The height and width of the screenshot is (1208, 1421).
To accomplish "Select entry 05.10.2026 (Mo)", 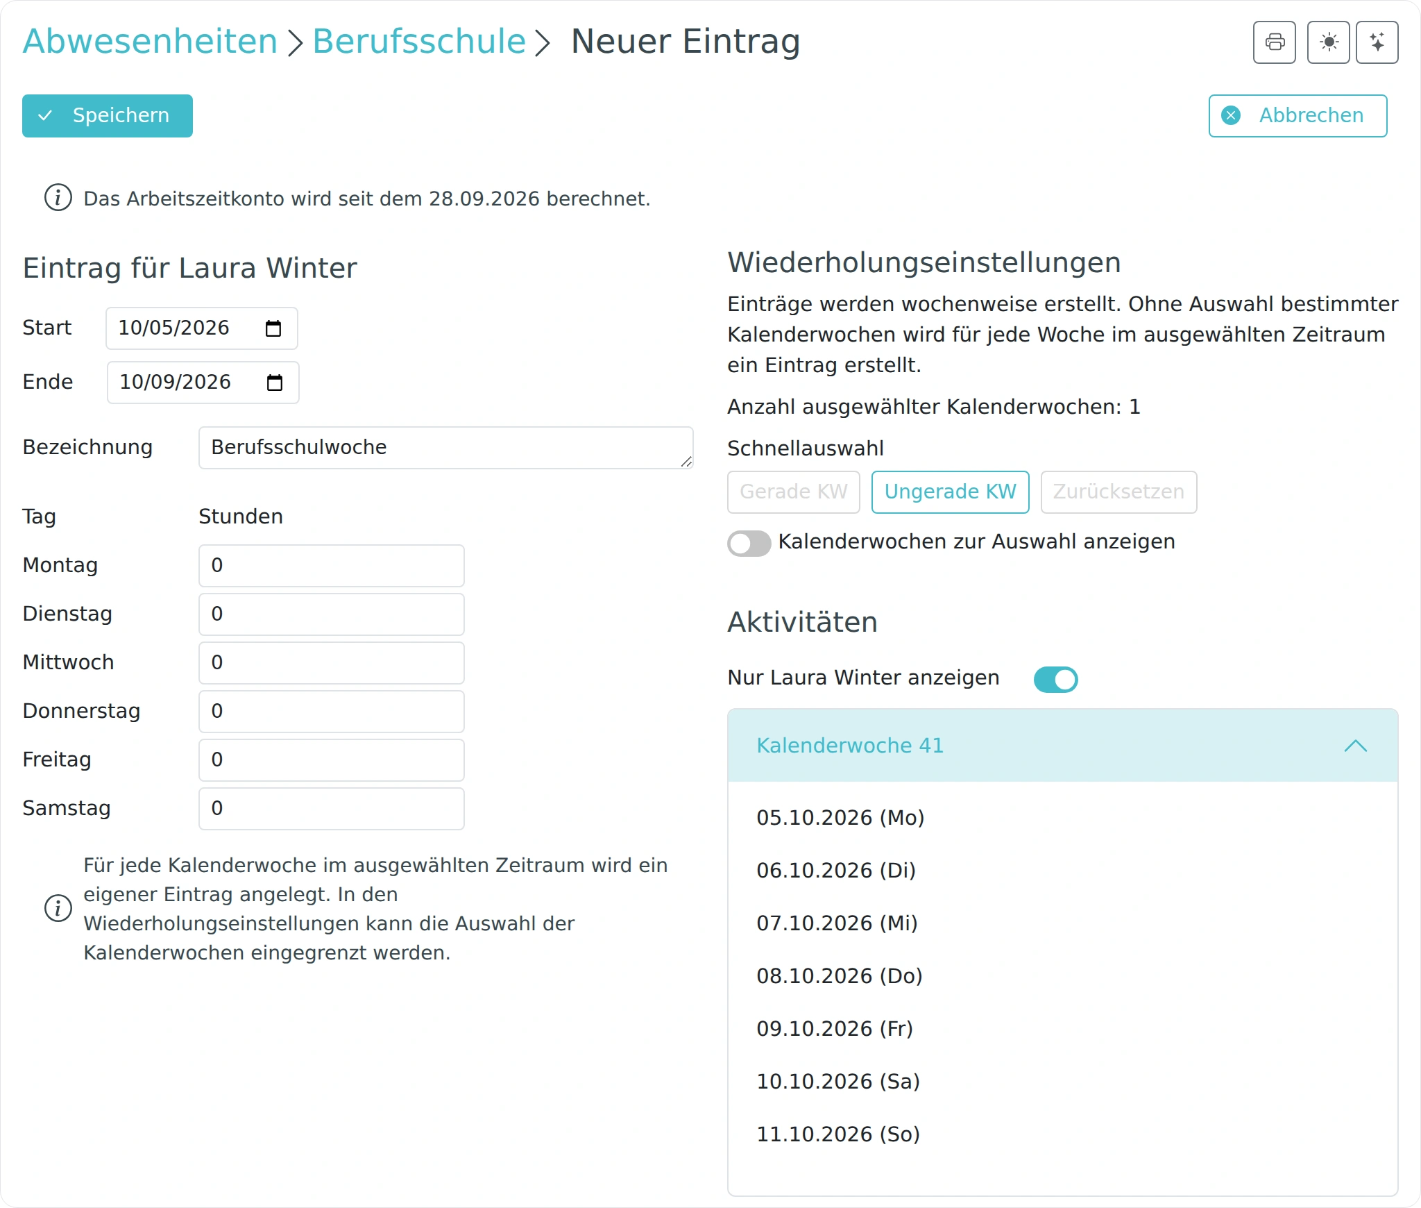I will 840,818.
